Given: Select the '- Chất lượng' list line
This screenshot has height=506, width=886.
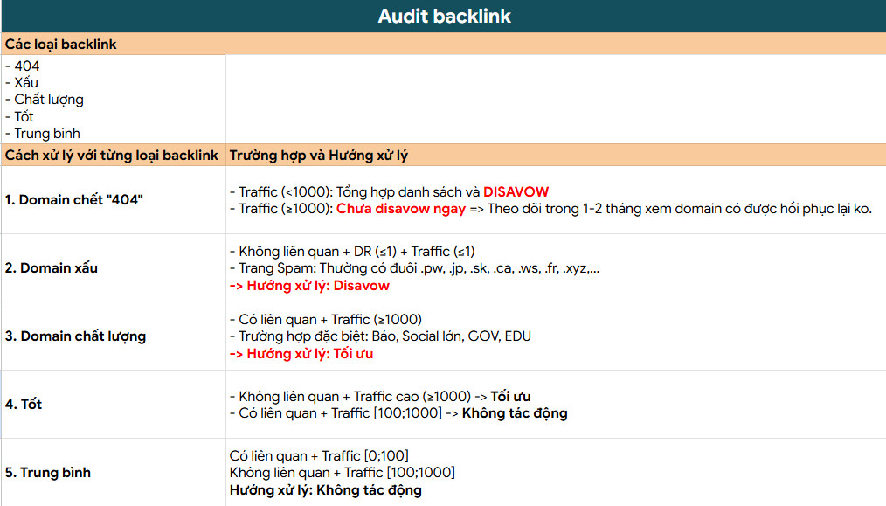Looking at the screenshot, I should point(45,101).
